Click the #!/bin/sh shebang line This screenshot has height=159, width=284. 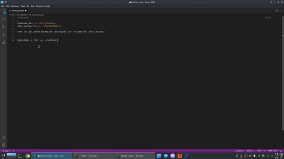(23, 18)
